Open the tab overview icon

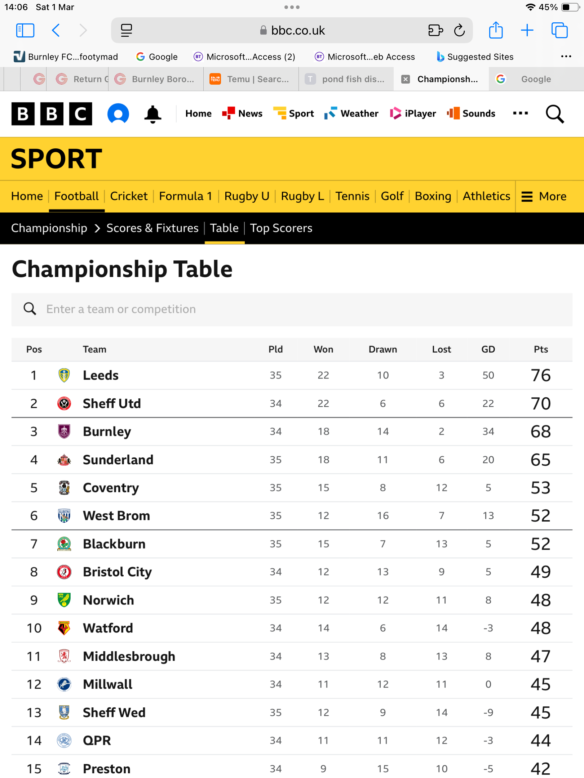click(559, 30)
